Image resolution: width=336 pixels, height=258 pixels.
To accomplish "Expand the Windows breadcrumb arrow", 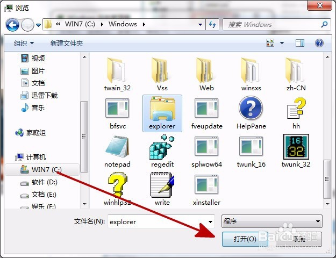I will (144, 24).
